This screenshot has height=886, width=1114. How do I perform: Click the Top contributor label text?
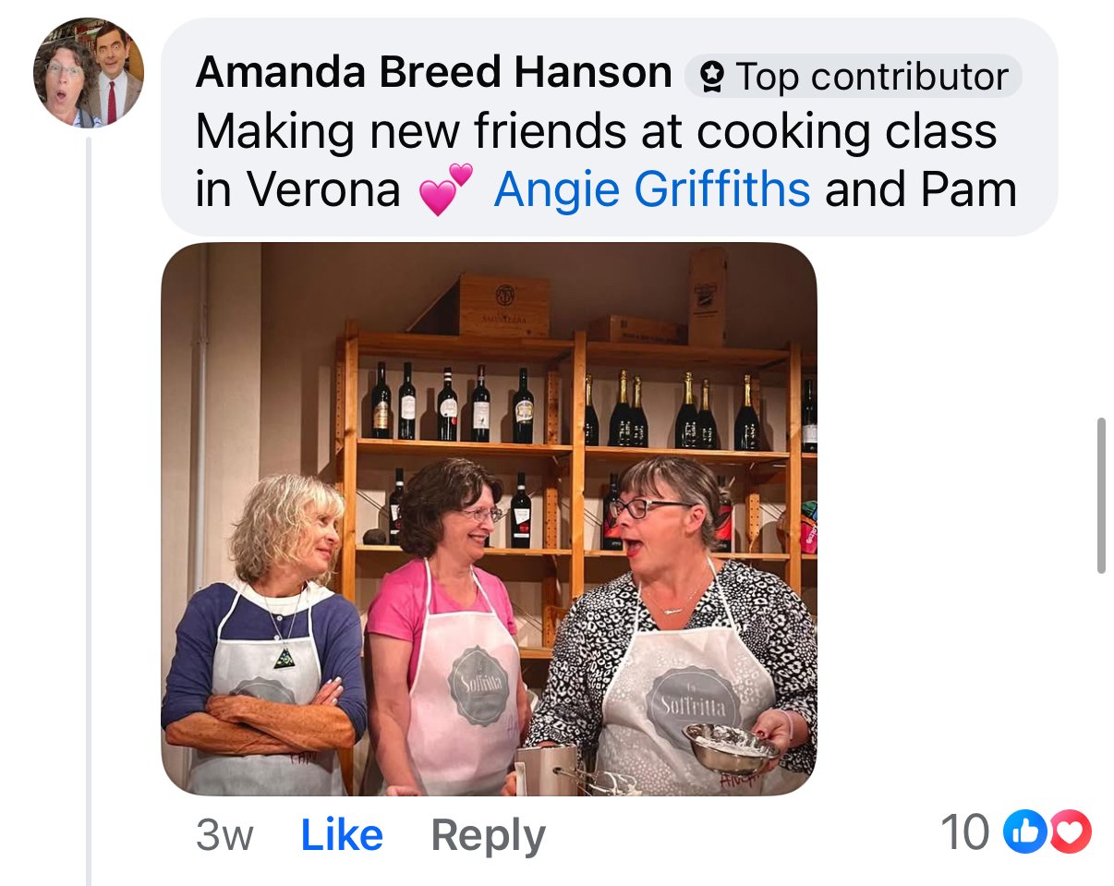tap(872, 77)
